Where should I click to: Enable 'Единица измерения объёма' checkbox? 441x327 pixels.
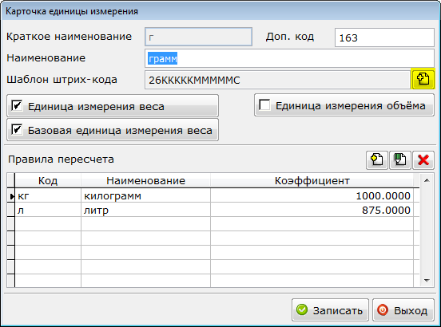click(x=264, y=105)
